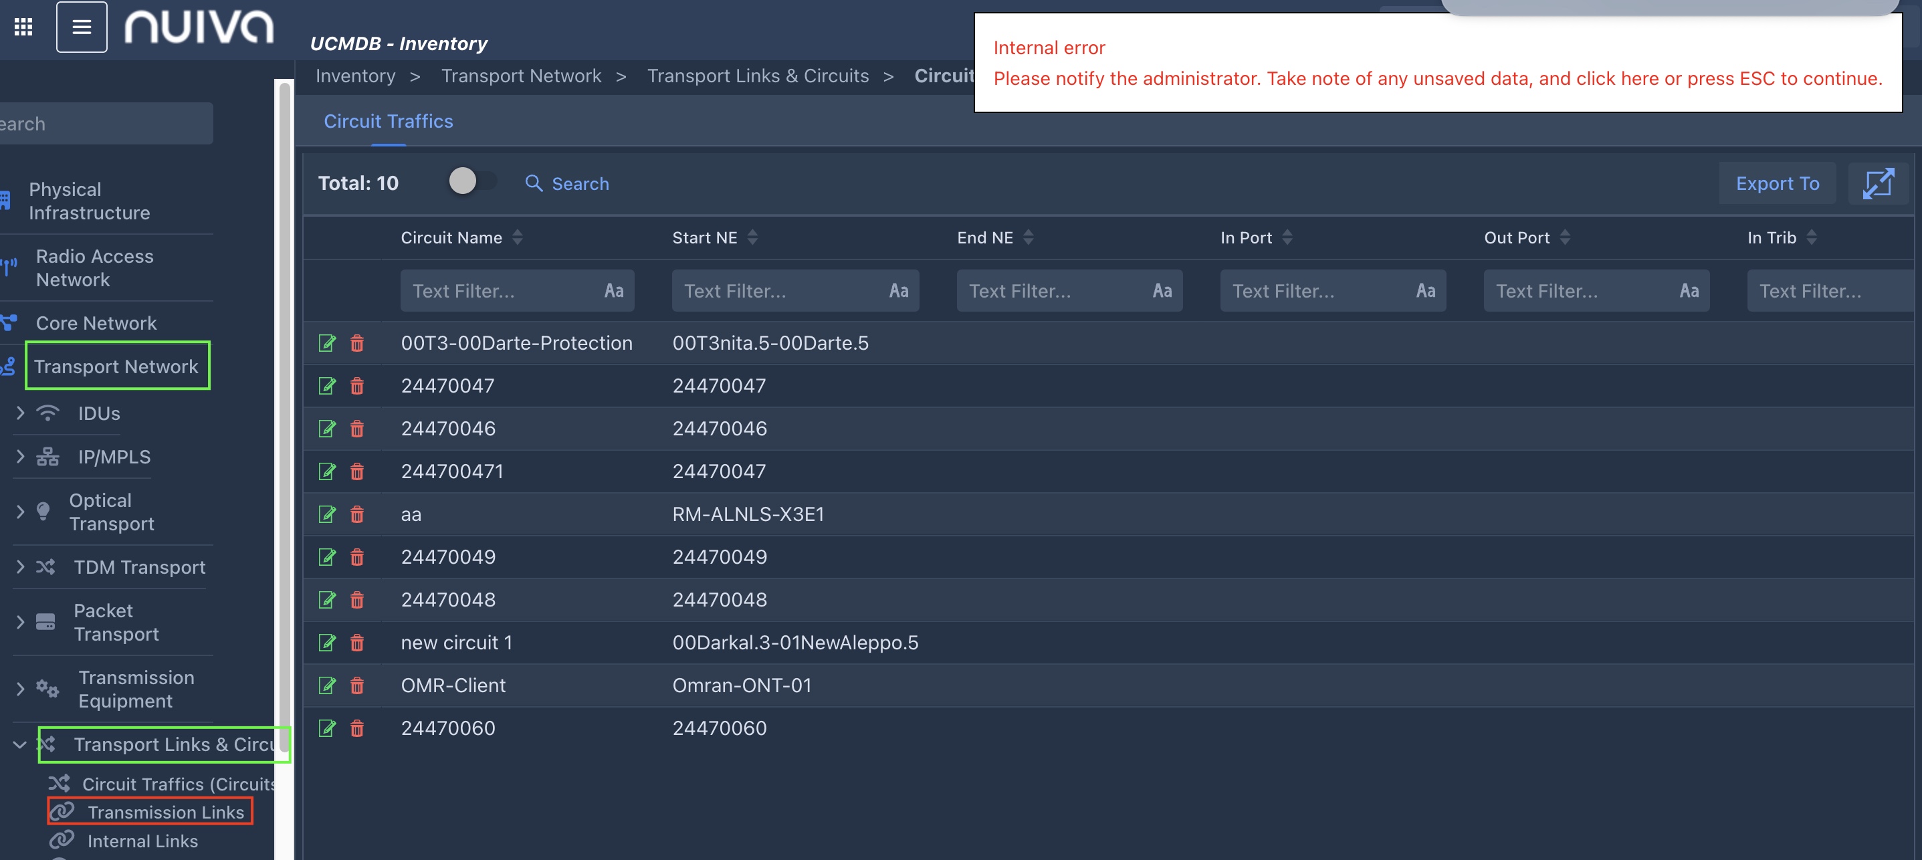Delete the 00T3-00Darte-Protection circuit
Screen dimensions: 1922x860
357,342
